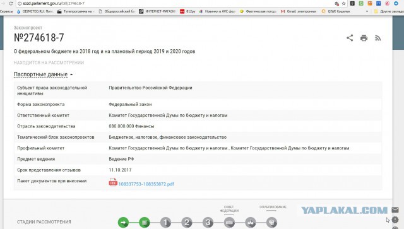The width and height of the screenshot is (404, 229).
Task: Select second reading stage circle 2
Action: click(x=187, y=222)
